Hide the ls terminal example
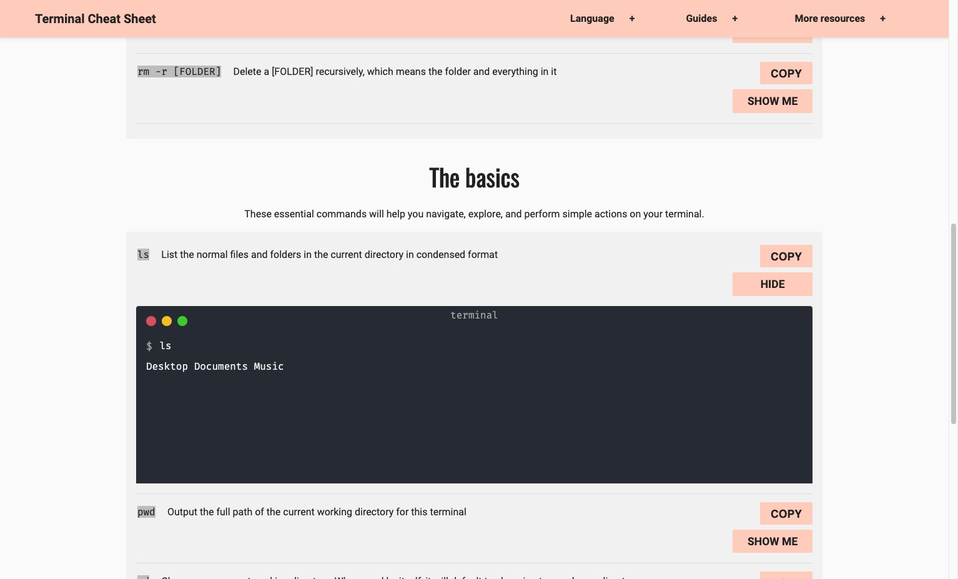This screenshot has height=579, width=958. click(x=772, y=284)
